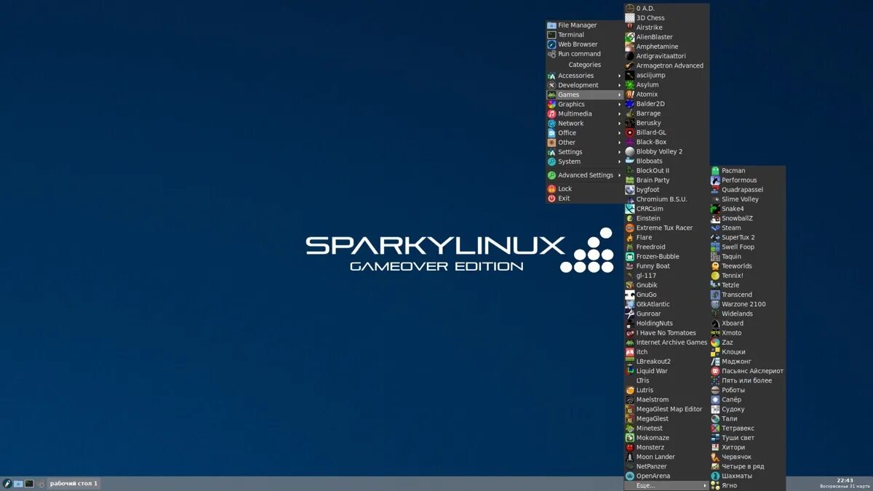
Task: Start Пасьянс Айслериот solitaire
Action: point(748,371)
